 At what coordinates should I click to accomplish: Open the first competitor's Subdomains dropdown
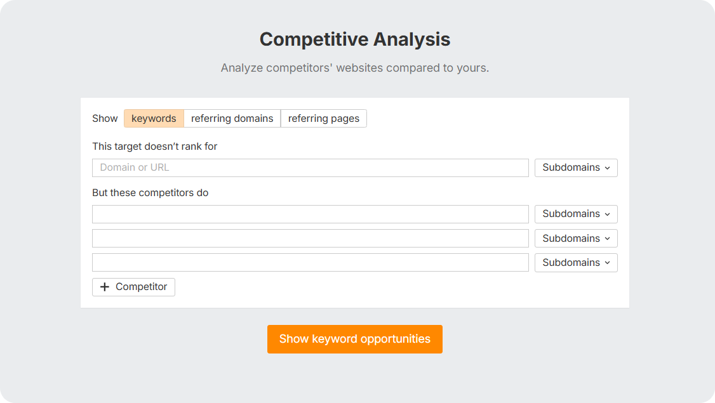pyautogui.click(x=575, y=214)
